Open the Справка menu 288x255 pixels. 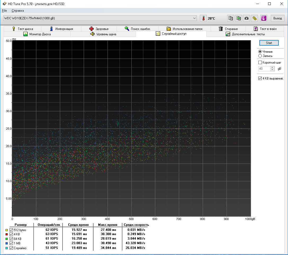pos(18,11)
